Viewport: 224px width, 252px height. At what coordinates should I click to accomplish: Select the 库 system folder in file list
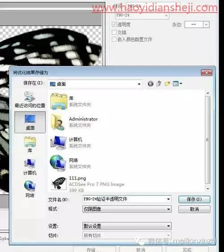[x=71, y=102]
